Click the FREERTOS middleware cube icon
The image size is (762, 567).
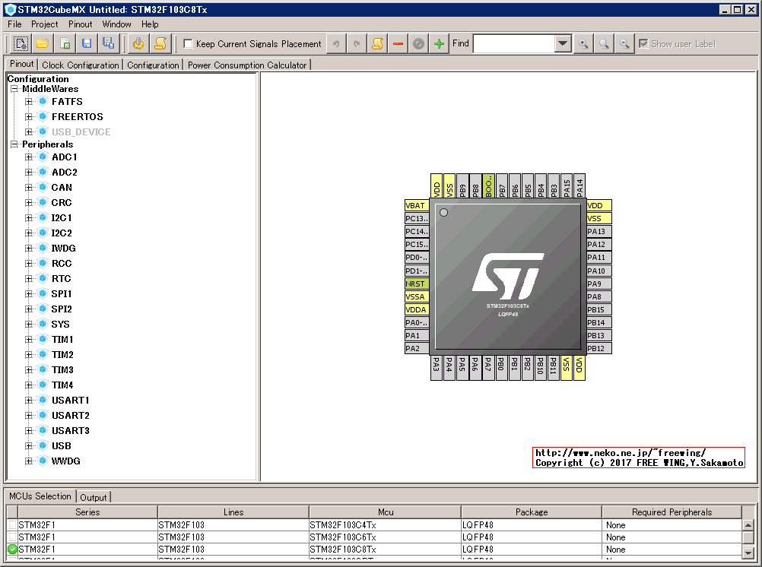43,116
